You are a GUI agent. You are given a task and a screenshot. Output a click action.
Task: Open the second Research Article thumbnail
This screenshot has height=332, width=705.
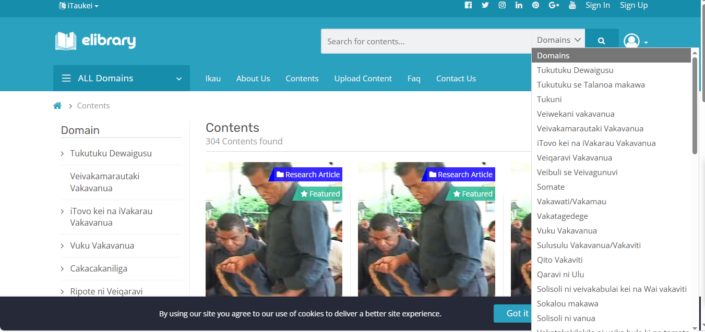[x=426, y=229]
